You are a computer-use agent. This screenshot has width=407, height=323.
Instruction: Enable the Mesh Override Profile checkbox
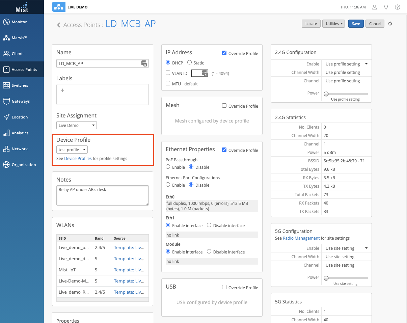(x=224, y=106)
